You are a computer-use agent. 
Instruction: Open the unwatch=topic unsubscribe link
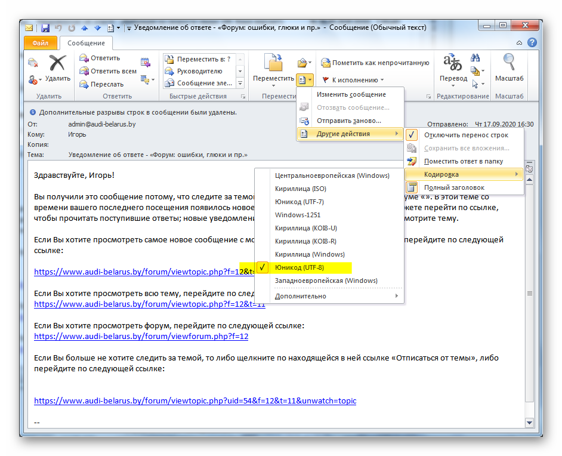tap(194, 401)
